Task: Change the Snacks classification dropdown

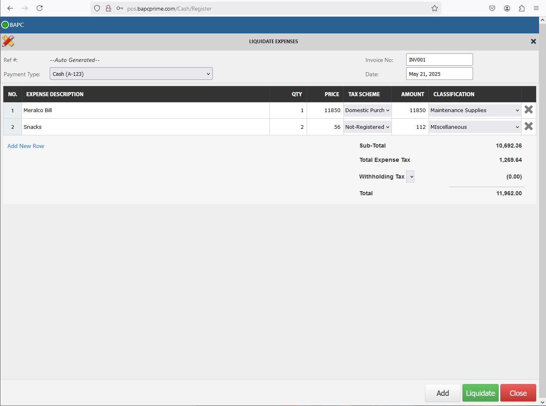Action: (x=475, y=127)
